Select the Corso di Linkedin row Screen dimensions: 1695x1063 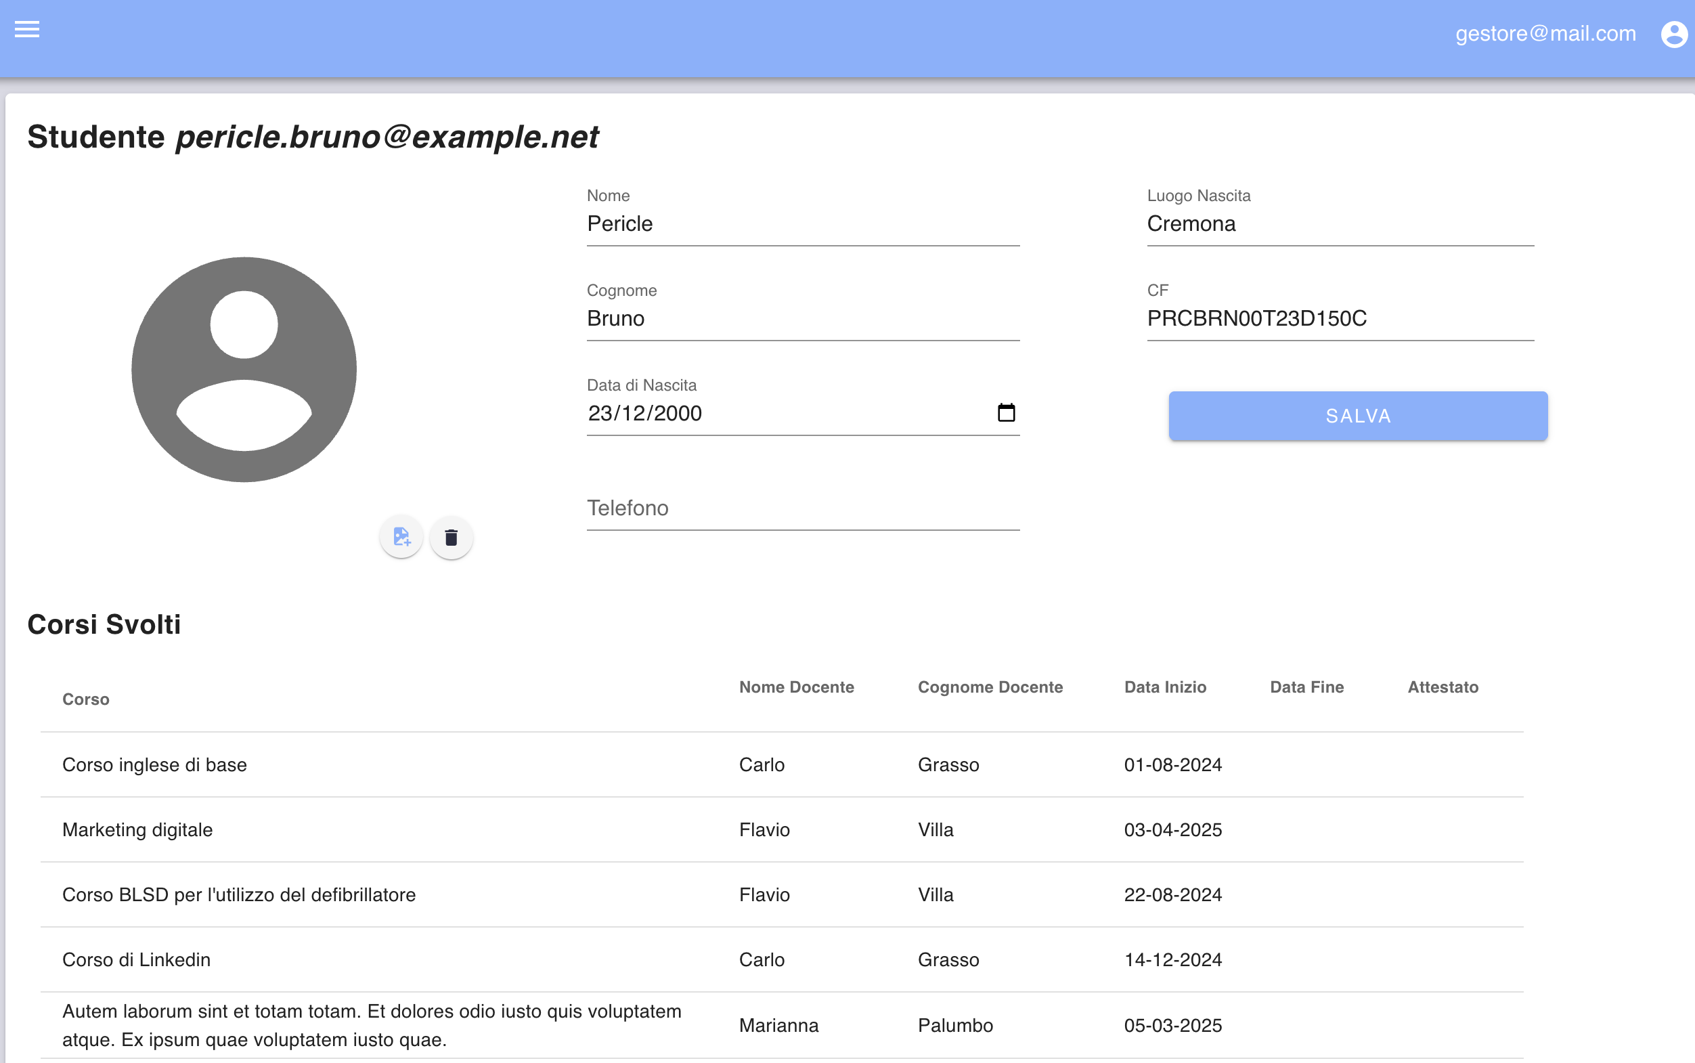[136, 959]
